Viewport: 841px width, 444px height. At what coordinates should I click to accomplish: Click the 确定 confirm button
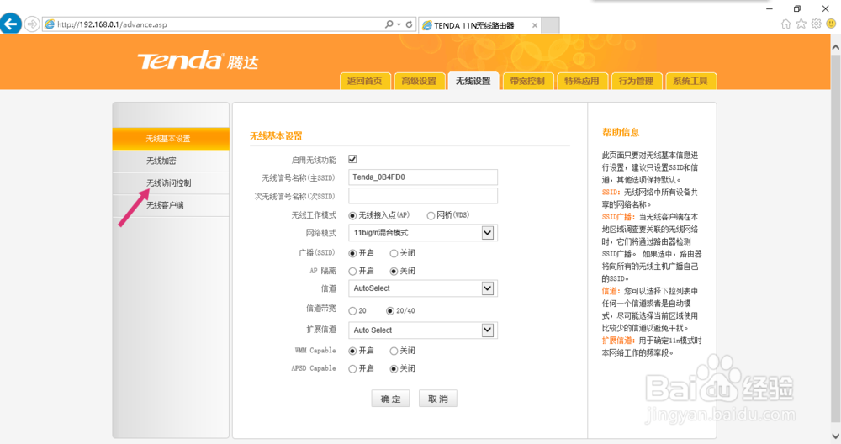[390, 399]
